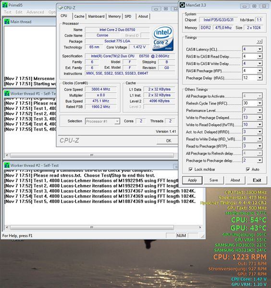Click the Core Voltage value 1.472 V
271x288 pixels.
click(139, 47)
